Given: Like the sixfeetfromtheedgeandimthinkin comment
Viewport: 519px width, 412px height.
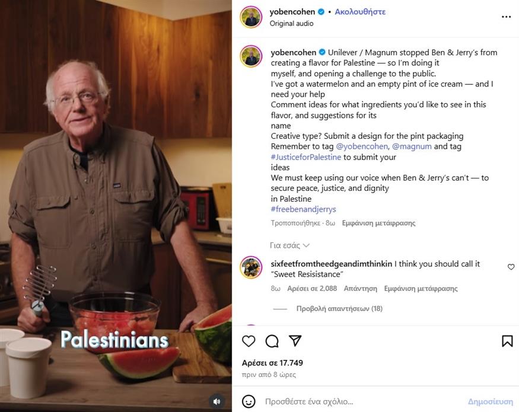Looking at the screenshot, I should click(x=511, y=267).
